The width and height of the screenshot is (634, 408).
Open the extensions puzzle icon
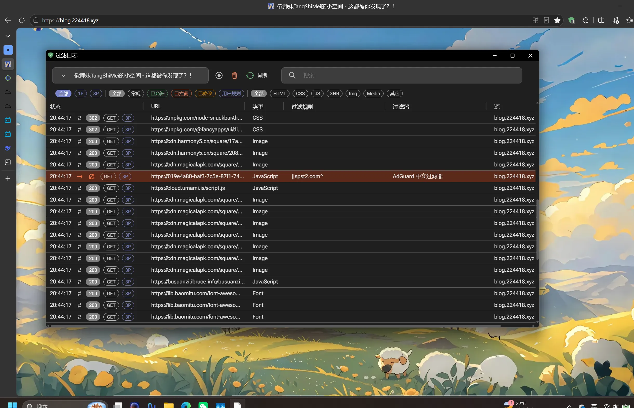[586, 20]
